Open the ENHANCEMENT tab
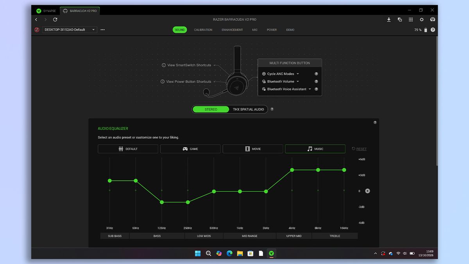 (232, 30)
